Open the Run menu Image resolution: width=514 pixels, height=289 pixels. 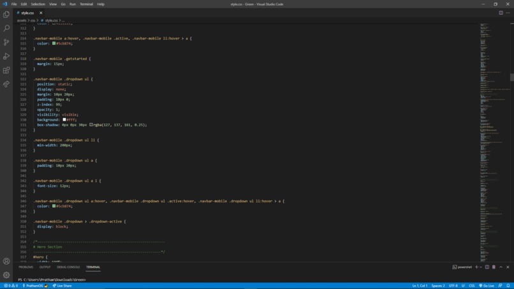[x=73, y=4]
